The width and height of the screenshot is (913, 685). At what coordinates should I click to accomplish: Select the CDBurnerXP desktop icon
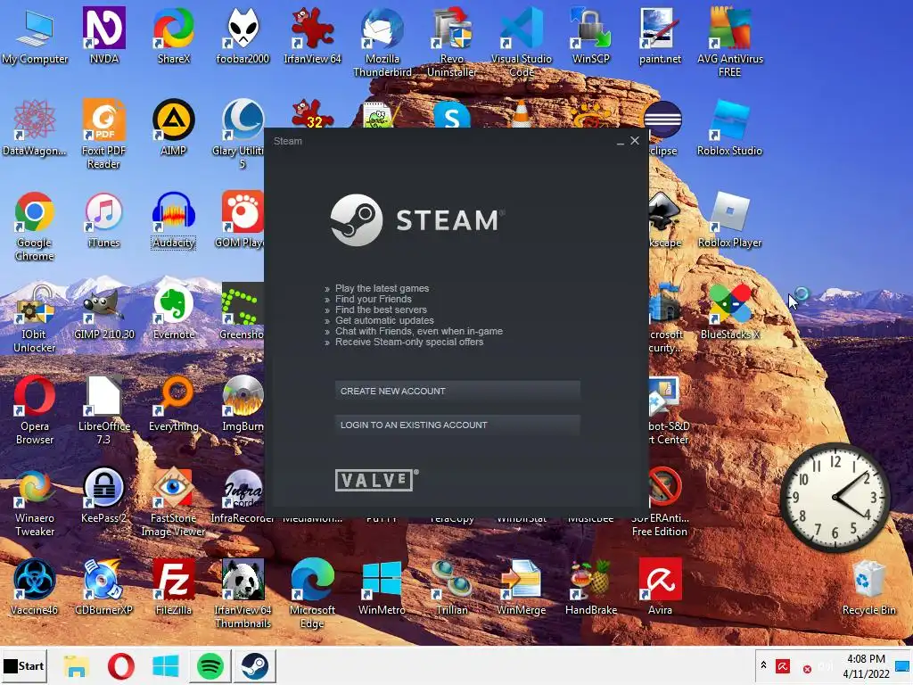pos(104,589)
